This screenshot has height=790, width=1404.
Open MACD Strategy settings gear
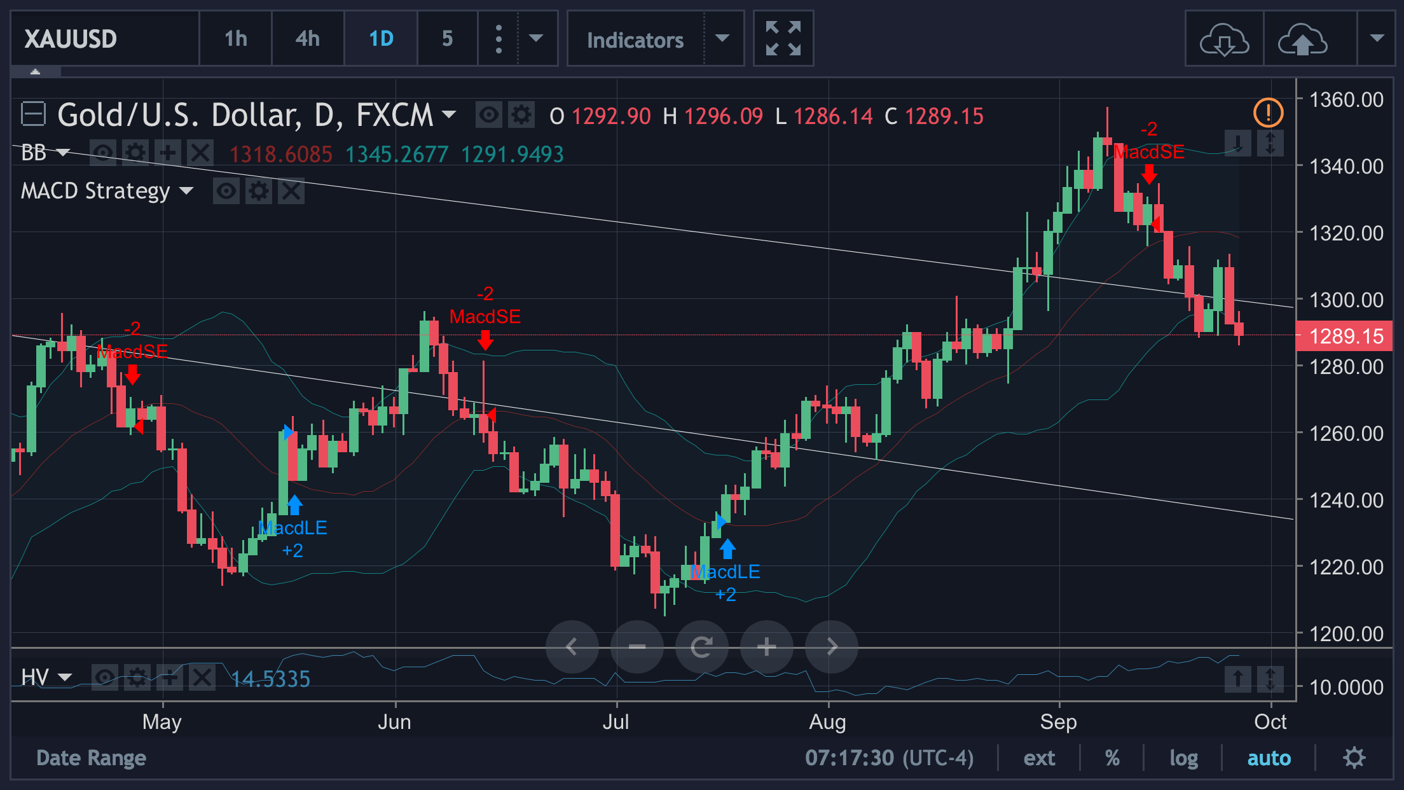pyautogui.click(x=259, y=191)
